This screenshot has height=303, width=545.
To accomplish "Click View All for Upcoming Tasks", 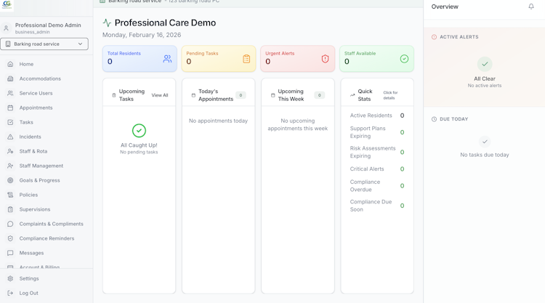I will coord(160,95).
